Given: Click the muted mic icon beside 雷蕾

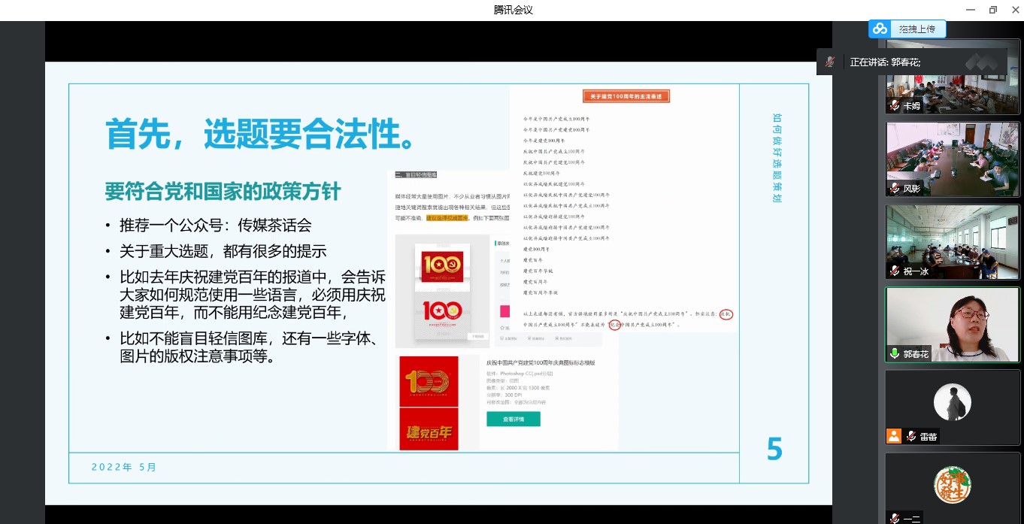Looking at the screenshot, I should (x=910, y=436).
